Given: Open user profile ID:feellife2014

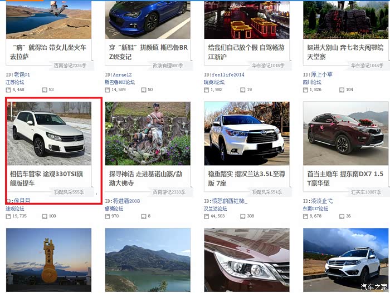Looking at the screenshot, I should click(224, 75).
